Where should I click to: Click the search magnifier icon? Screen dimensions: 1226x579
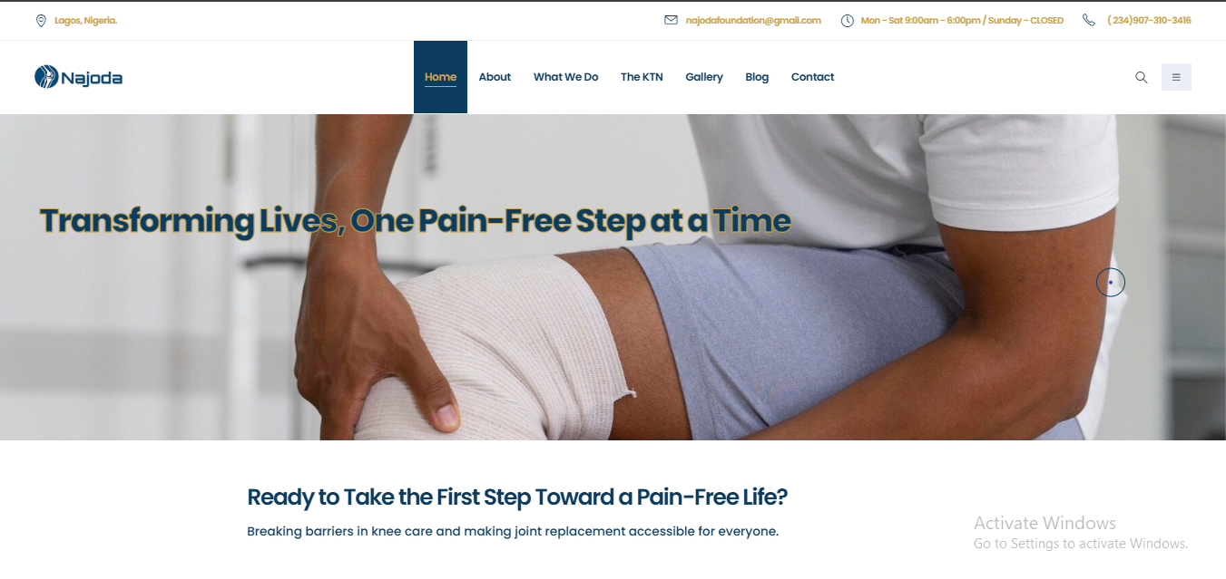coord(1141,77)
